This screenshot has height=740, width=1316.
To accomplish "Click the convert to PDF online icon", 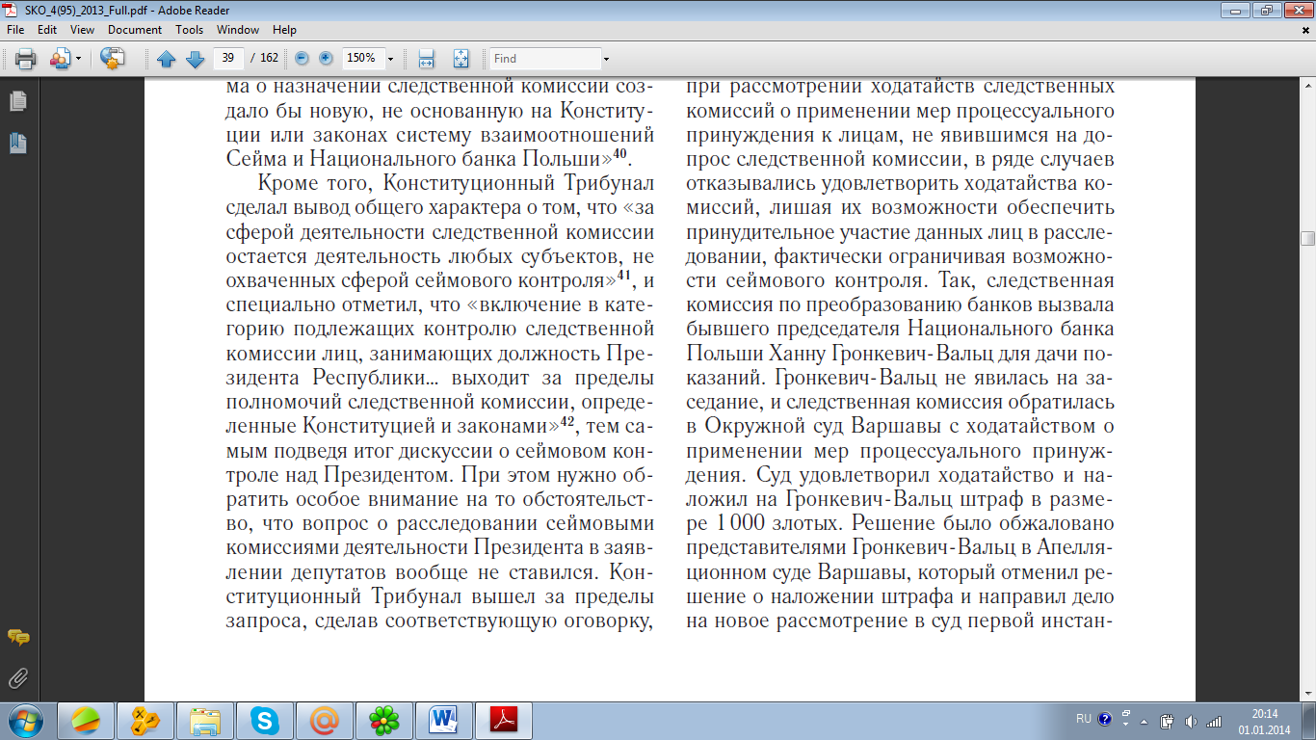I will 113,59.
